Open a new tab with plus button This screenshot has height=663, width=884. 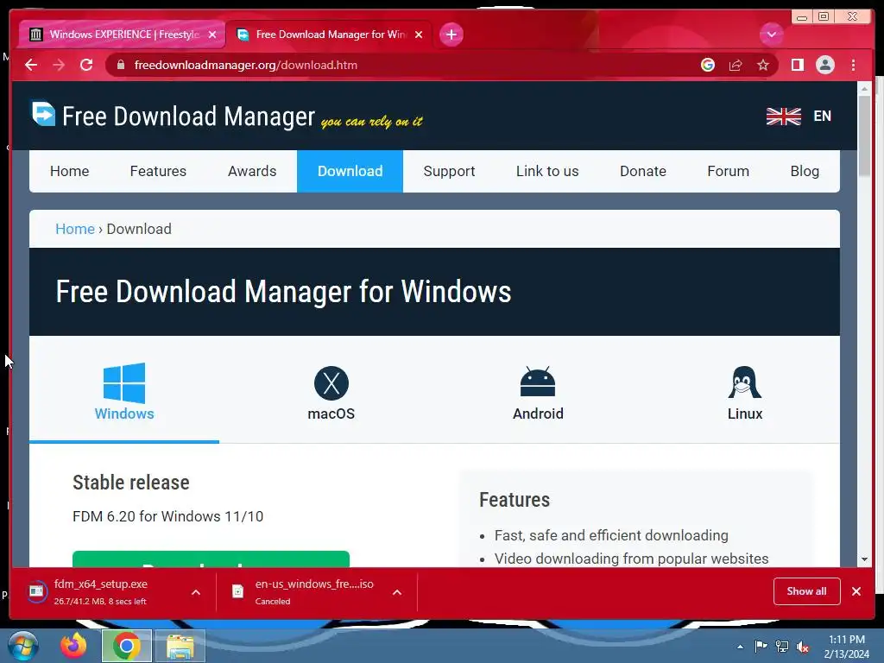pyautogui.click(x=451, y=35)
